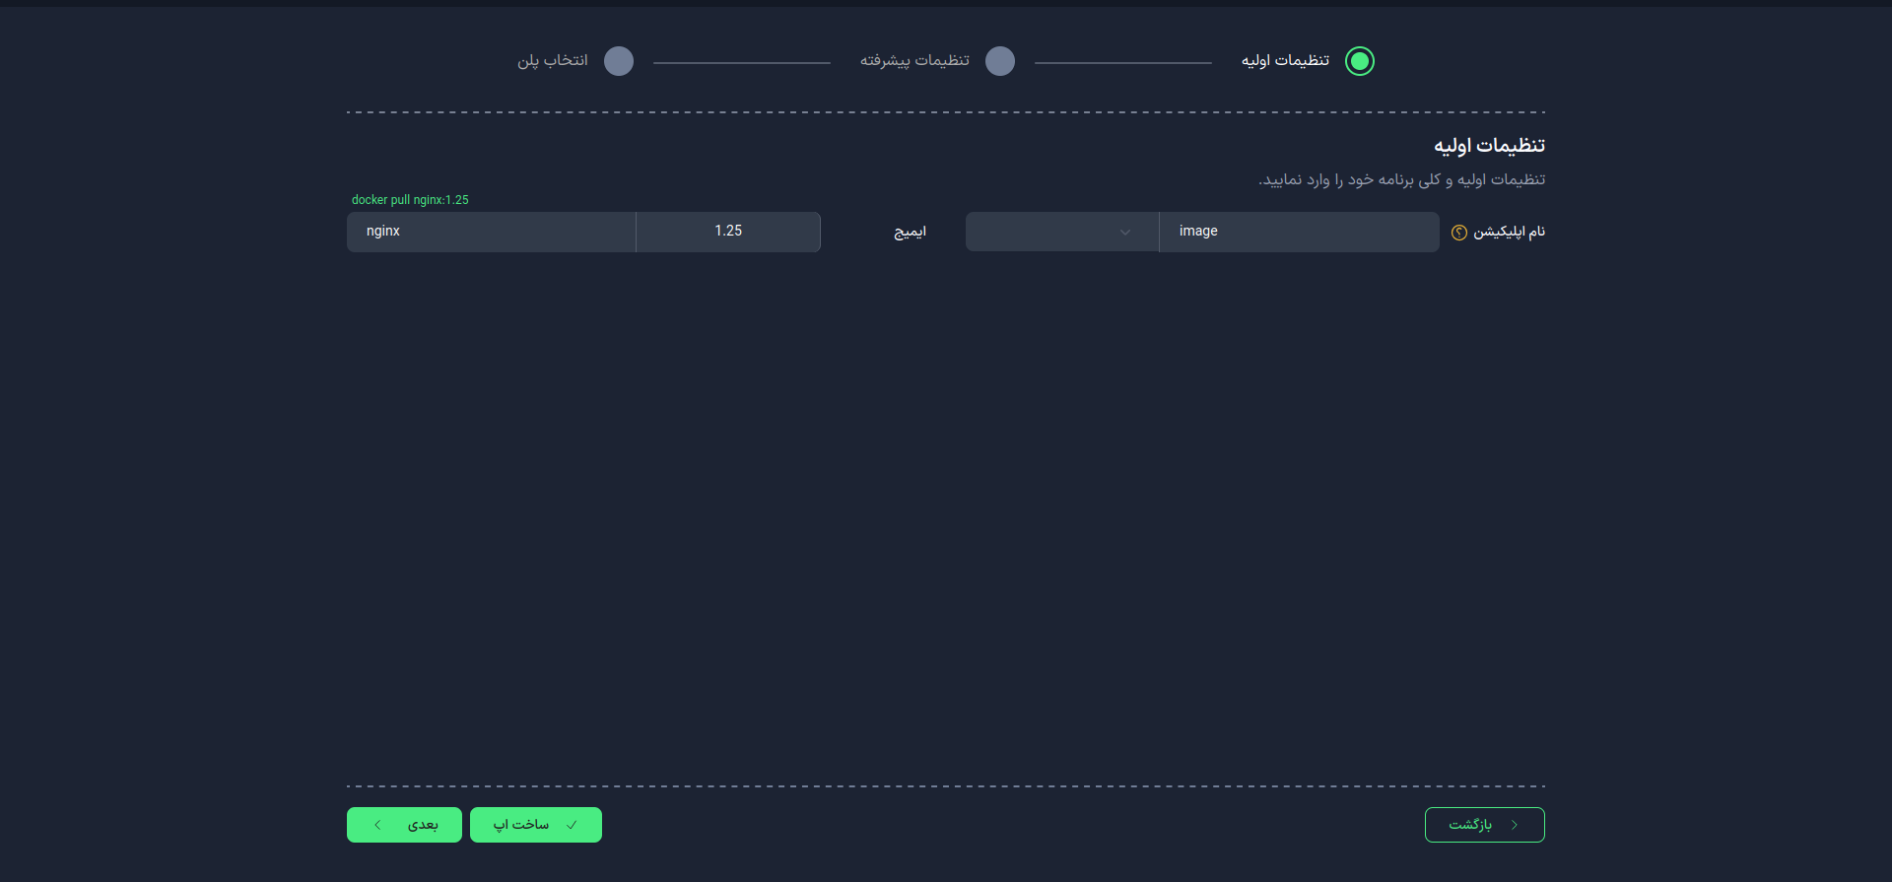Click the description text under تنظیمات اولیه heading
This screenshot has width=1892, height=882.
1401,179
